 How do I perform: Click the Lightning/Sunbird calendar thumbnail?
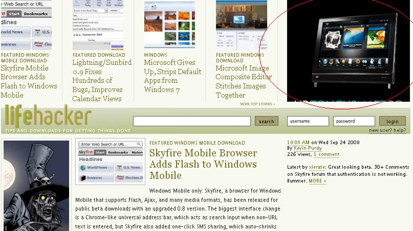click(98, 25)
